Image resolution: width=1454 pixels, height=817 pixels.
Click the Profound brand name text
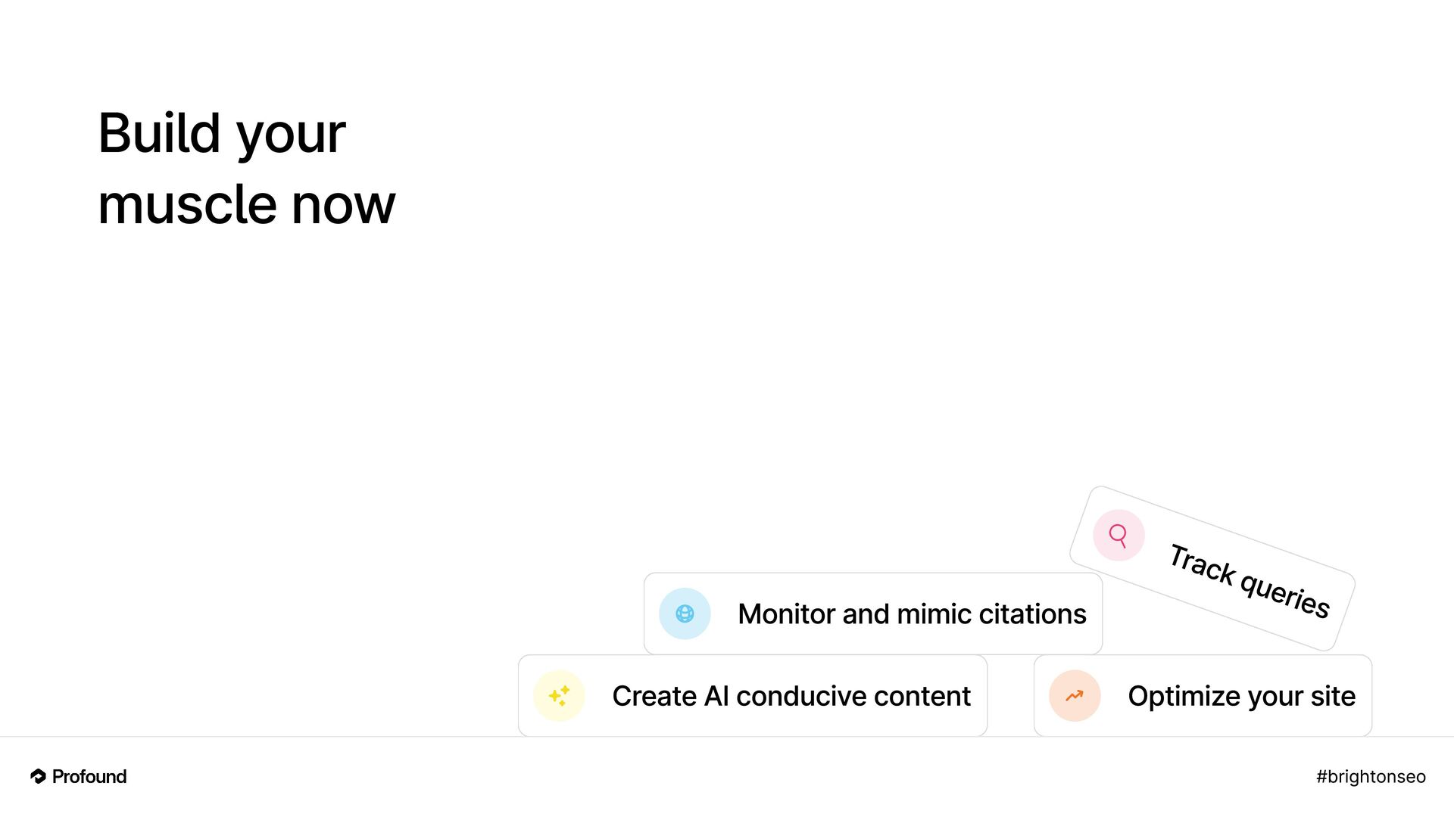pos(89,776)
